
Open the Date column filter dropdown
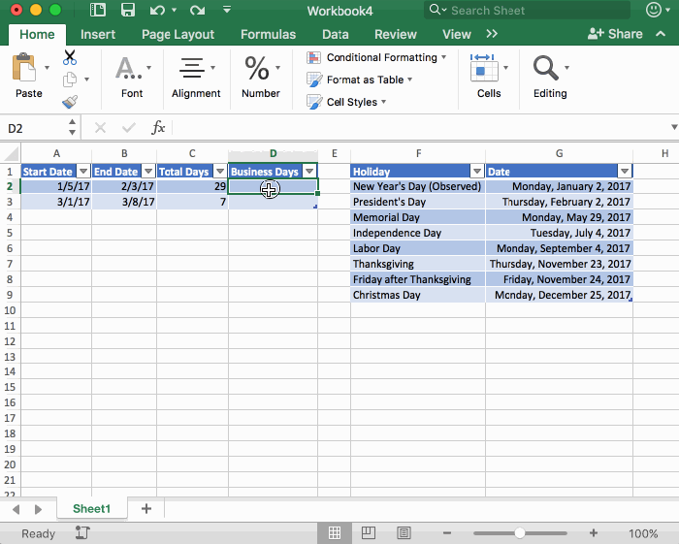[625, 172]
